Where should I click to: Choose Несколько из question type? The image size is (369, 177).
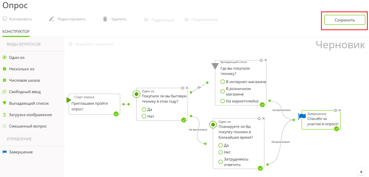tap(21, 69)
